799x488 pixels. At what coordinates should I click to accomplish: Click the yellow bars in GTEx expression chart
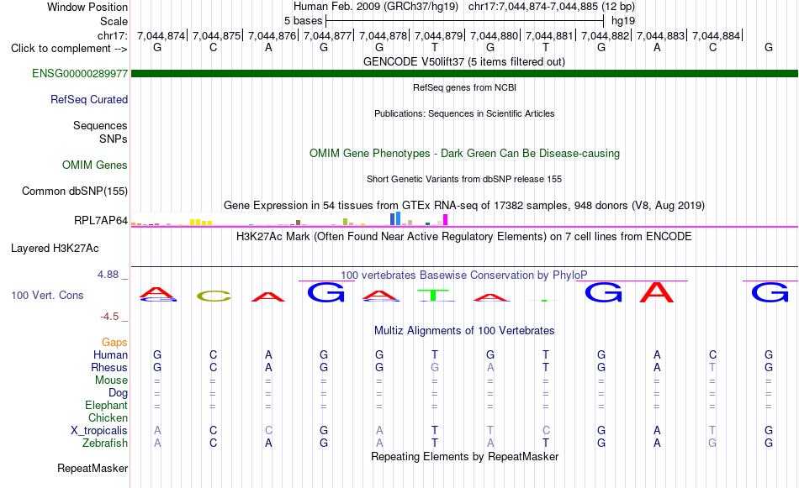(x=201, y=223)
